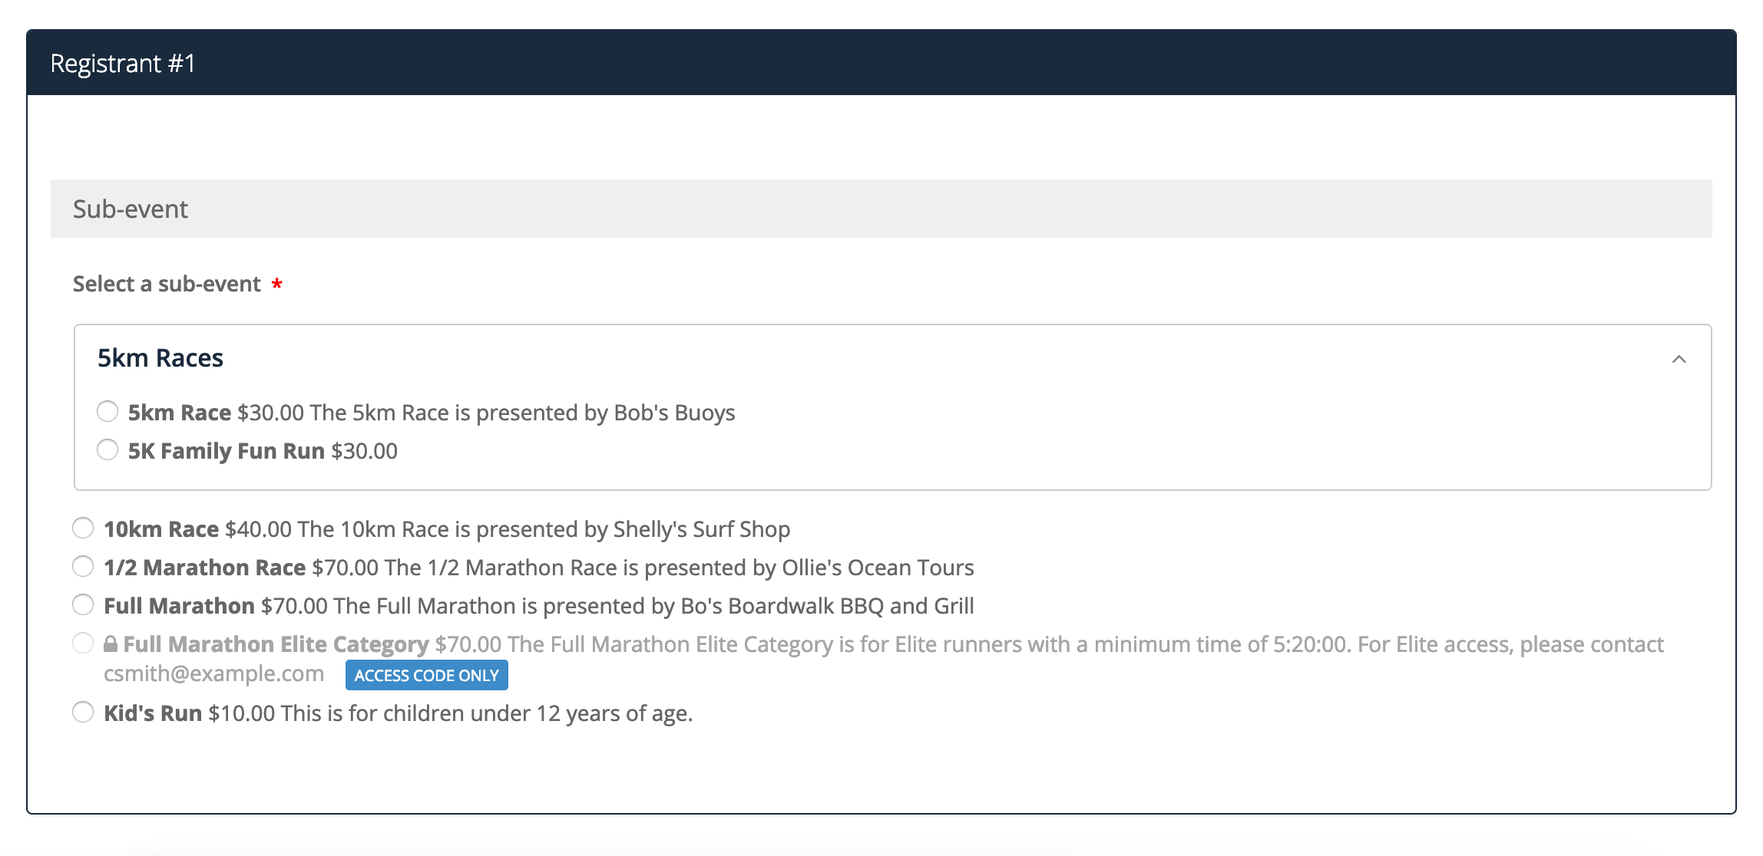The image size is (1763, 856).
Task: Click the 5km Races group heading
Action: tap(160, 358)
